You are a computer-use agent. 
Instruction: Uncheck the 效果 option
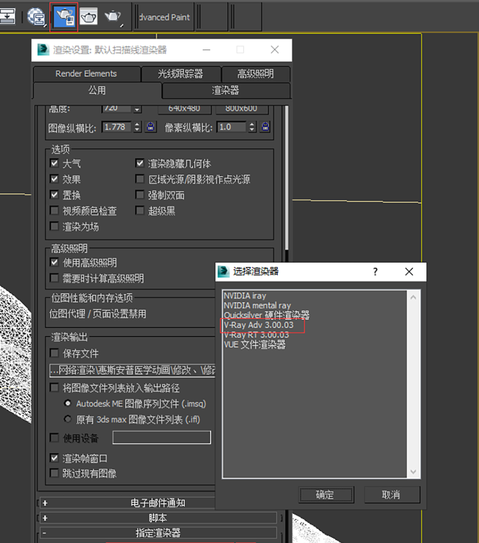point(54,179)
